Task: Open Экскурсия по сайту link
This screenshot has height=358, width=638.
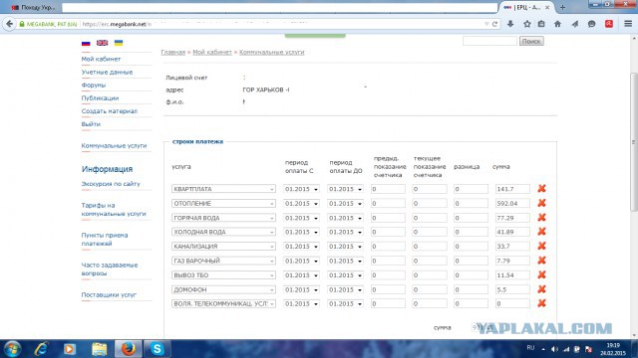Action: coord(111,184)
